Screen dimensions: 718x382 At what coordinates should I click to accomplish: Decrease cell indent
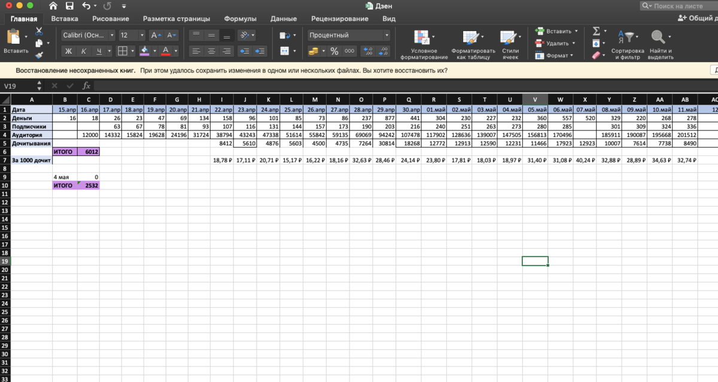click(x=245, y=51)
